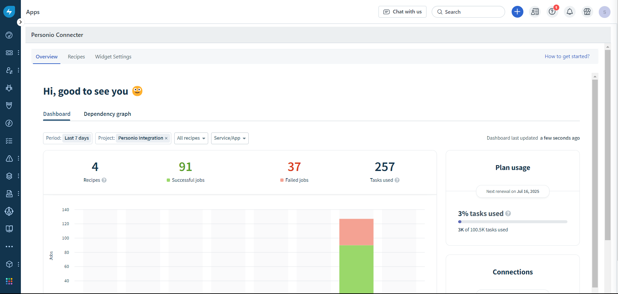618x294 pixels.
Task: Click the 91 Successful jobs stat
Action: (185, 172)
